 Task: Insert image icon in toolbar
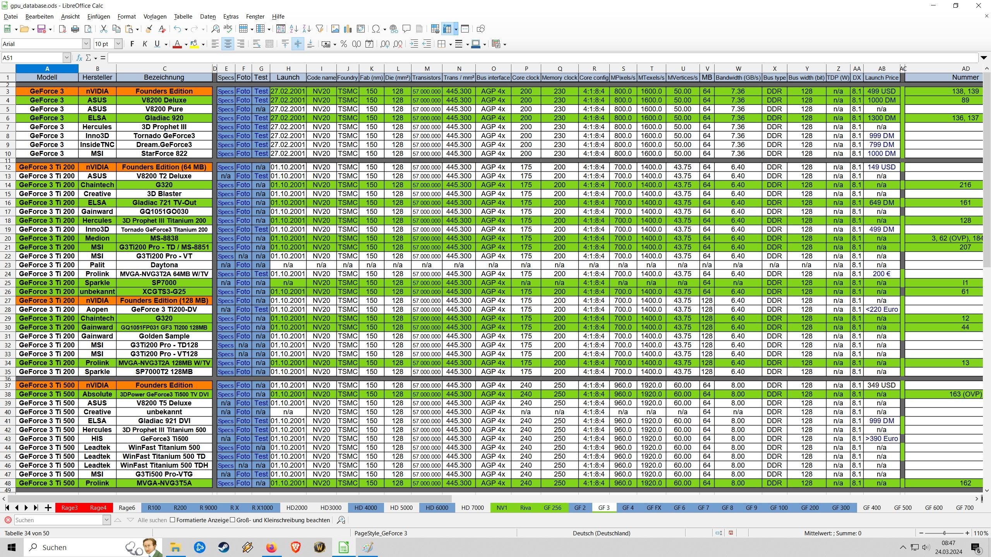(x=335, y=29)
